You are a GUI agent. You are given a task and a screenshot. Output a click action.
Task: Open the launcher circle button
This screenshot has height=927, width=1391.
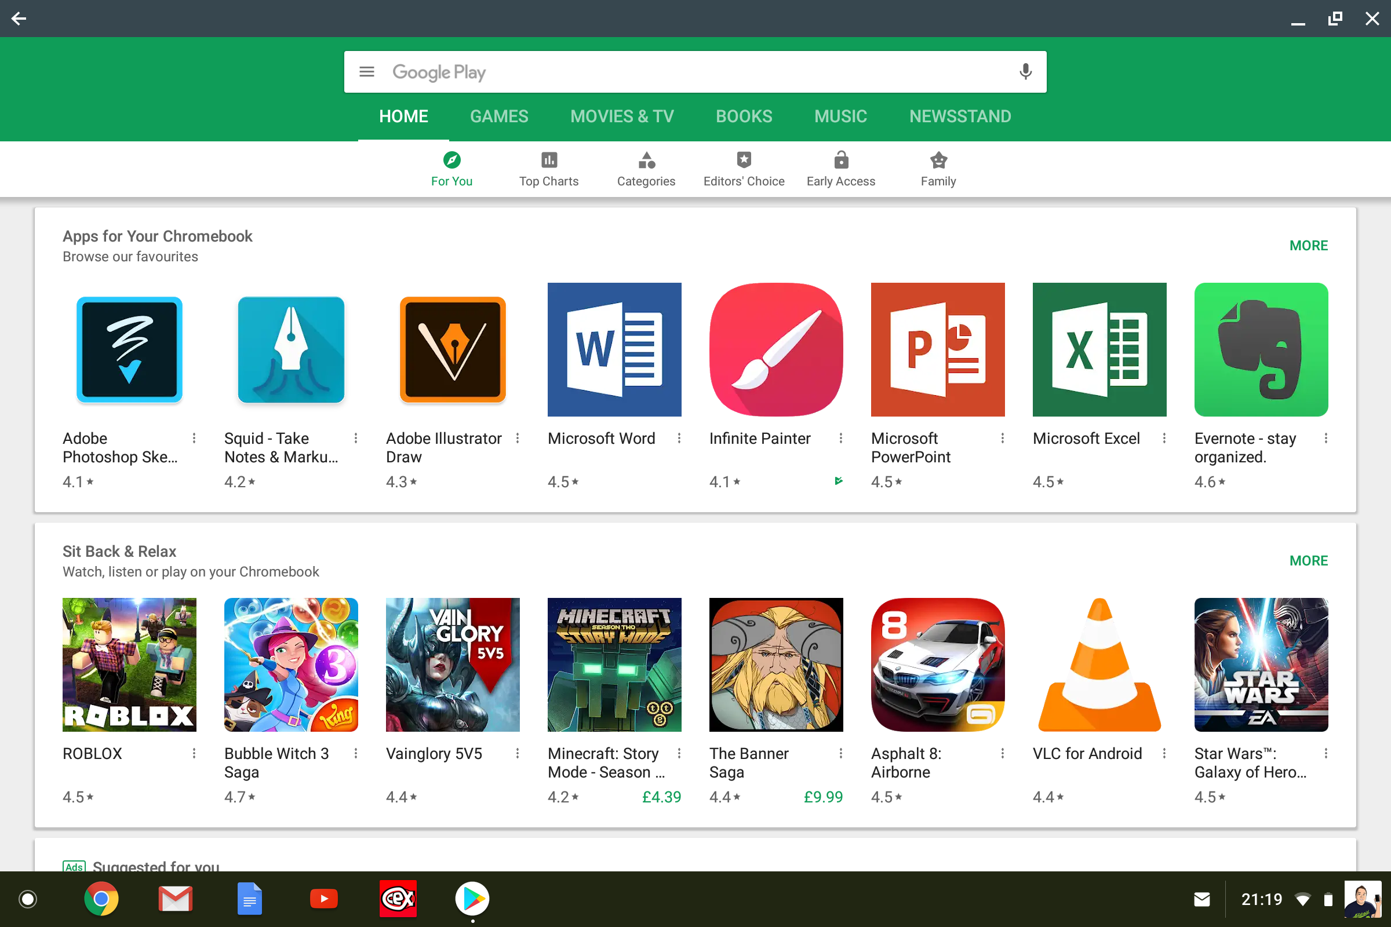(x=28, y=899)
